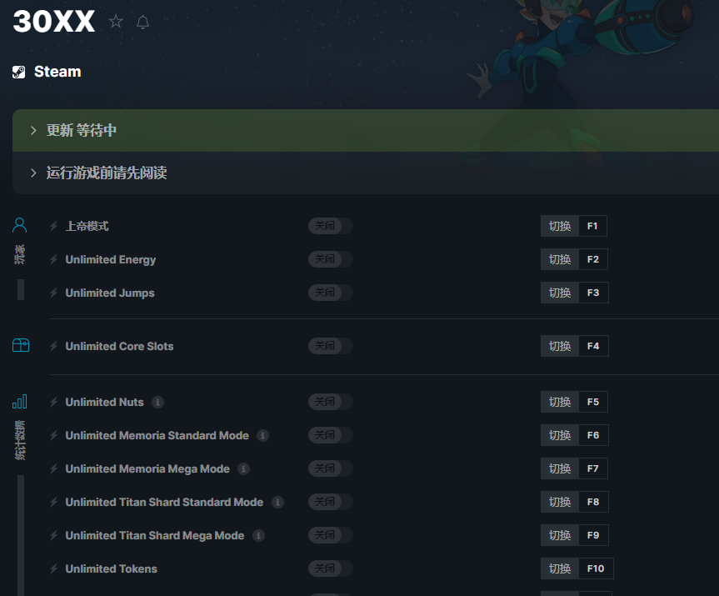Click 切换 button for F2 hotkey
719x596 pixels.
point(560,259)
